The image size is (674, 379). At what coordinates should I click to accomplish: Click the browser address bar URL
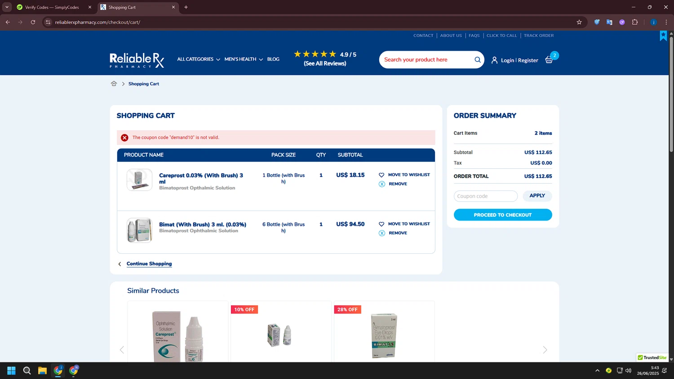point(98,22)
